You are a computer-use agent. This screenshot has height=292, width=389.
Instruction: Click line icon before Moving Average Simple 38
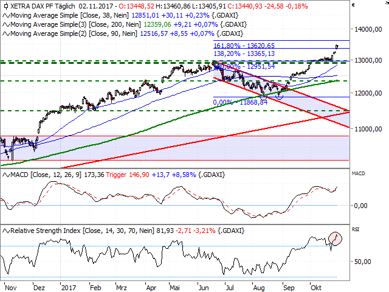click(4, 14)
